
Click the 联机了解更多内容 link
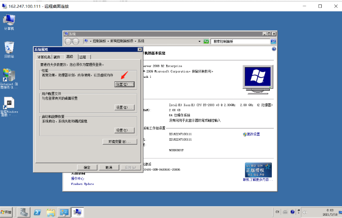[x=258, y=180]
